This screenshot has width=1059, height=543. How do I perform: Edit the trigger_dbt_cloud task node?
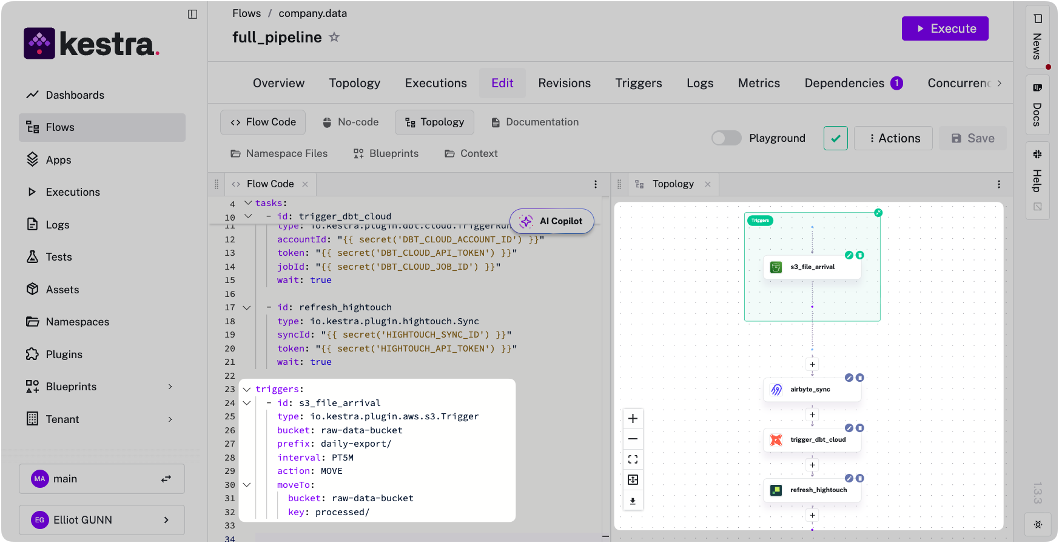[849, 428]
